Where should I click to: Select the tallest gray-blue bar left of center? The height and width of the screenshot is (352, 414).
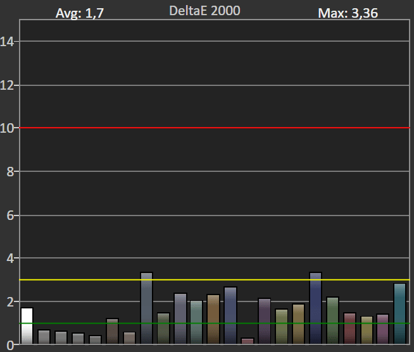(x=146, y=308)
